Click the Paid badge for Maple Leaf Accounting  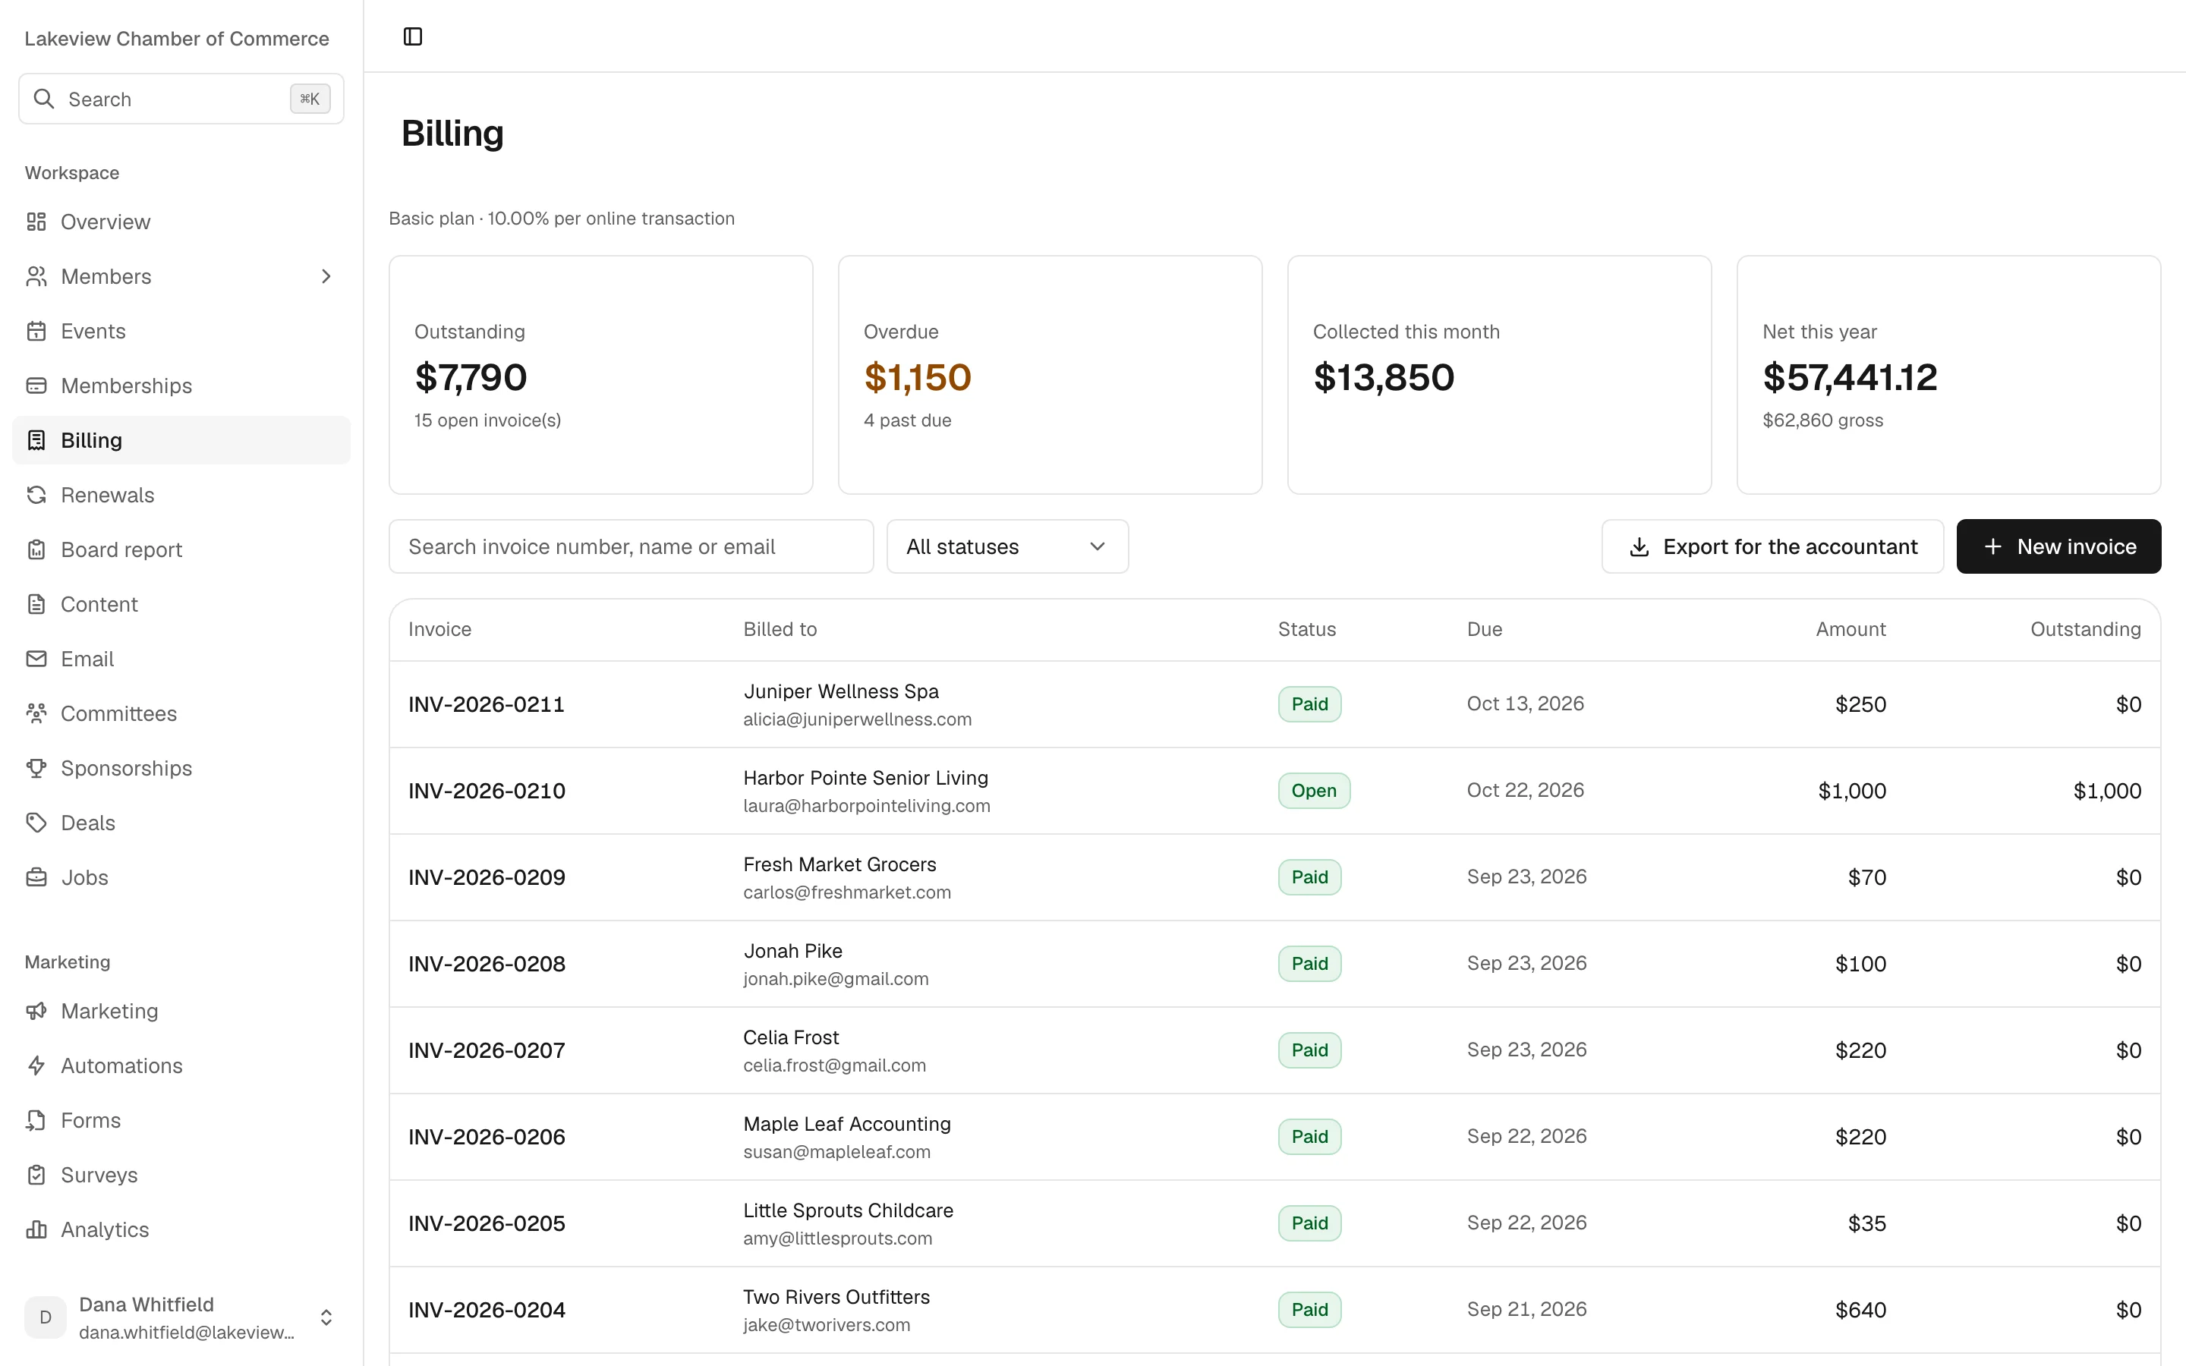1309,1137
